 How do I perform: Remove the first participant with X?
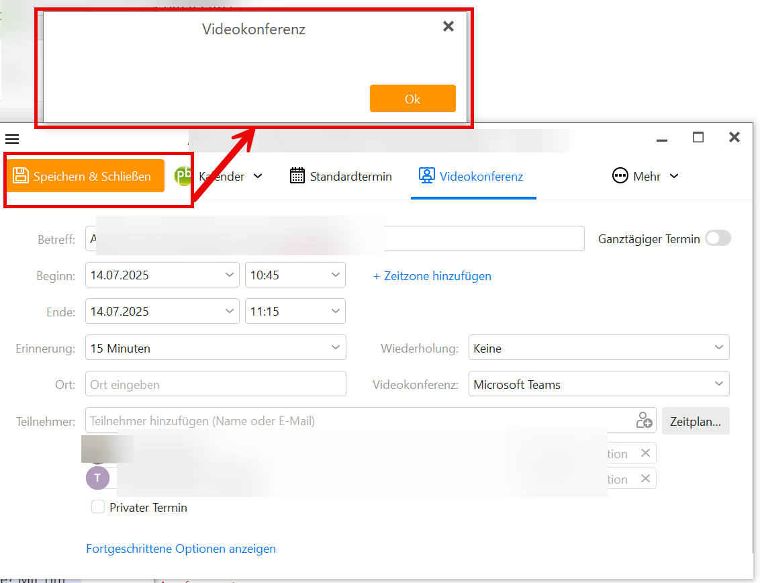point(645,453)
